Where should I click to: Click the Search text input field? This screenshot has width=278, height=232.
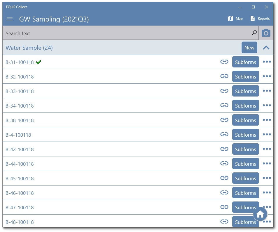[117, 33]
